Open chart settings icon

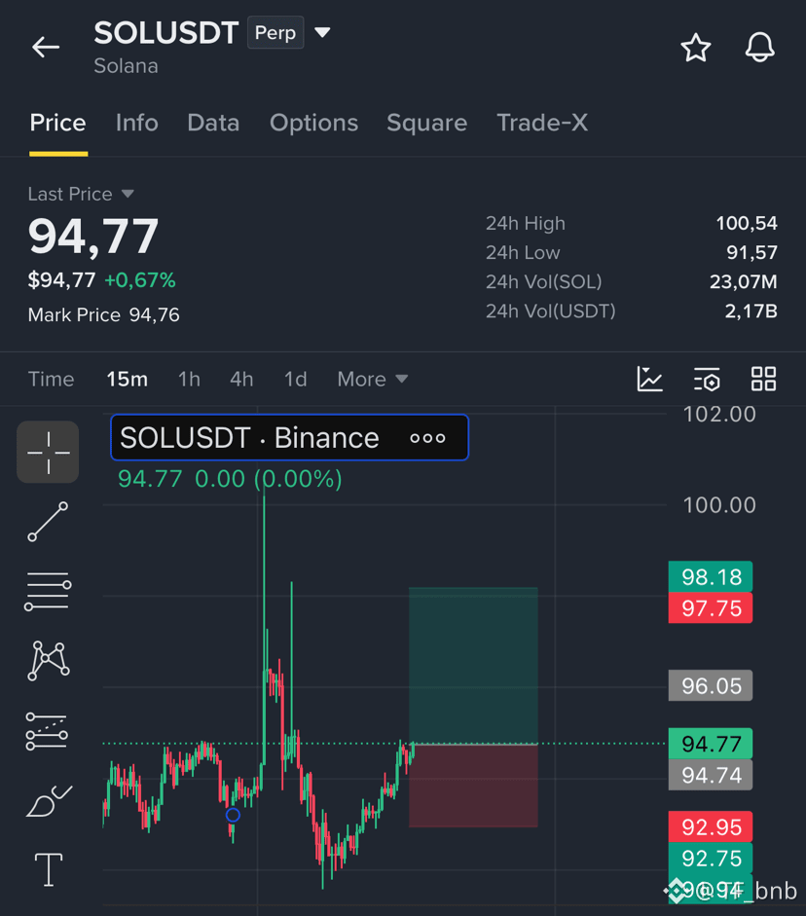pyautogui.click(x=707, y=379)
